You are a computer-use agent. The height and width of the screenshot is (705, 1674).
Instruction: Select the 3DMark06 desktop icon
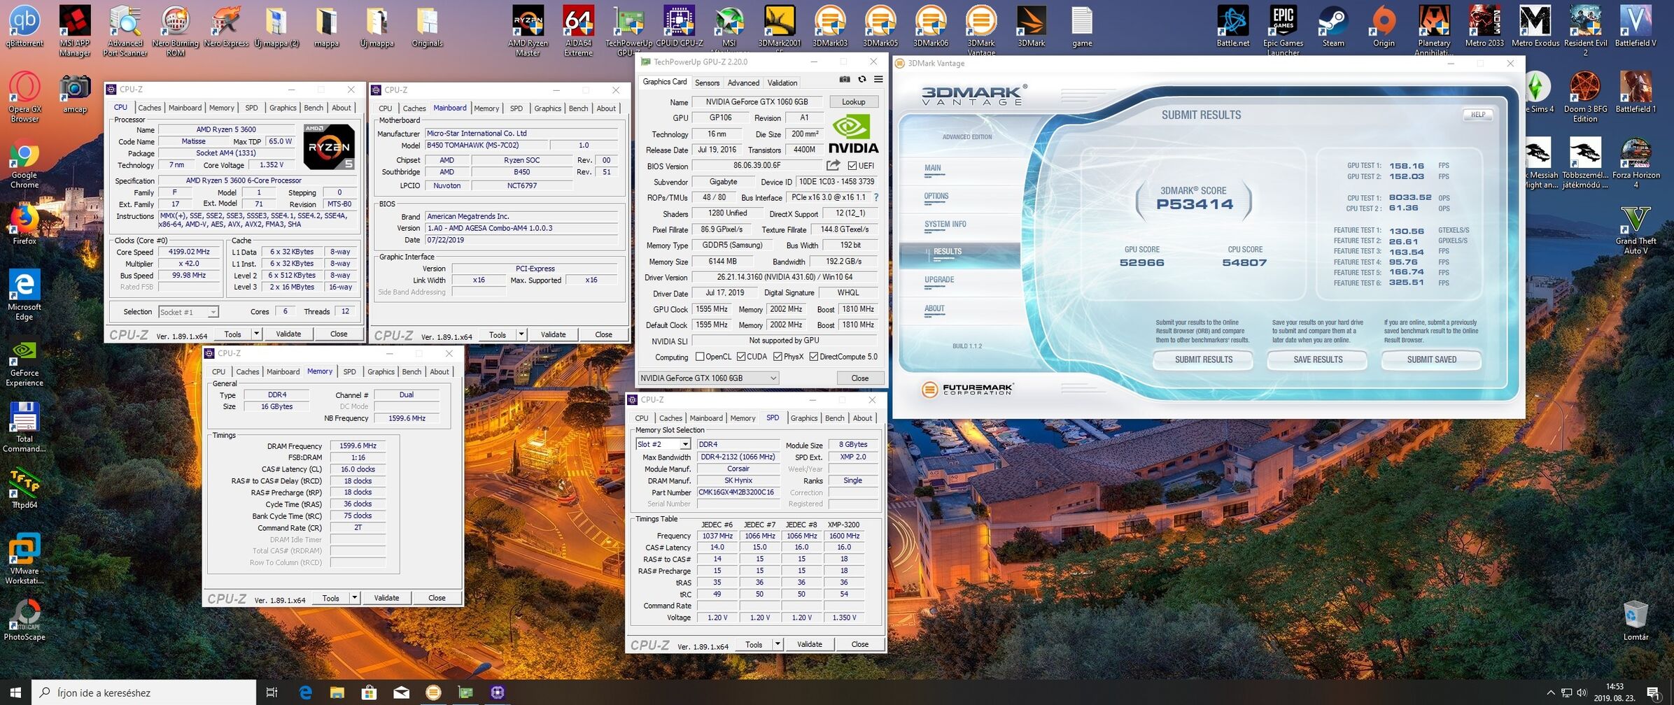coord(931,27)
